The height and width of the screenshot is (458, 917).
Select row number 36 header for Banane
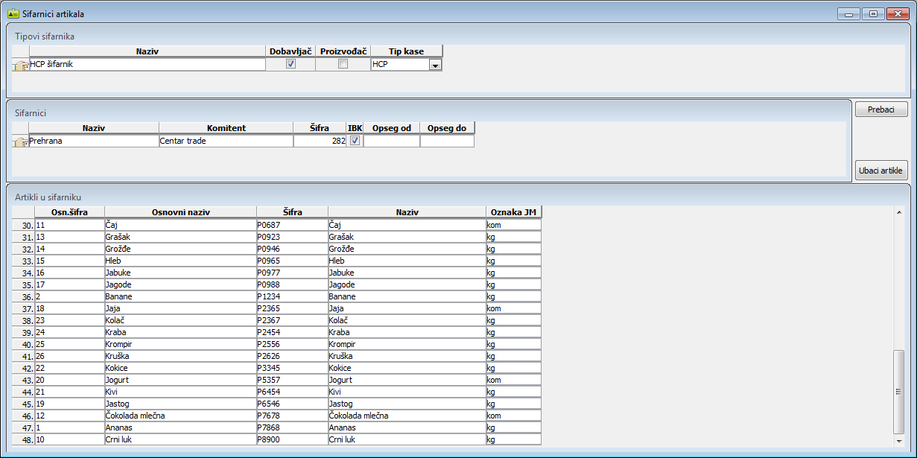point(24,296)
